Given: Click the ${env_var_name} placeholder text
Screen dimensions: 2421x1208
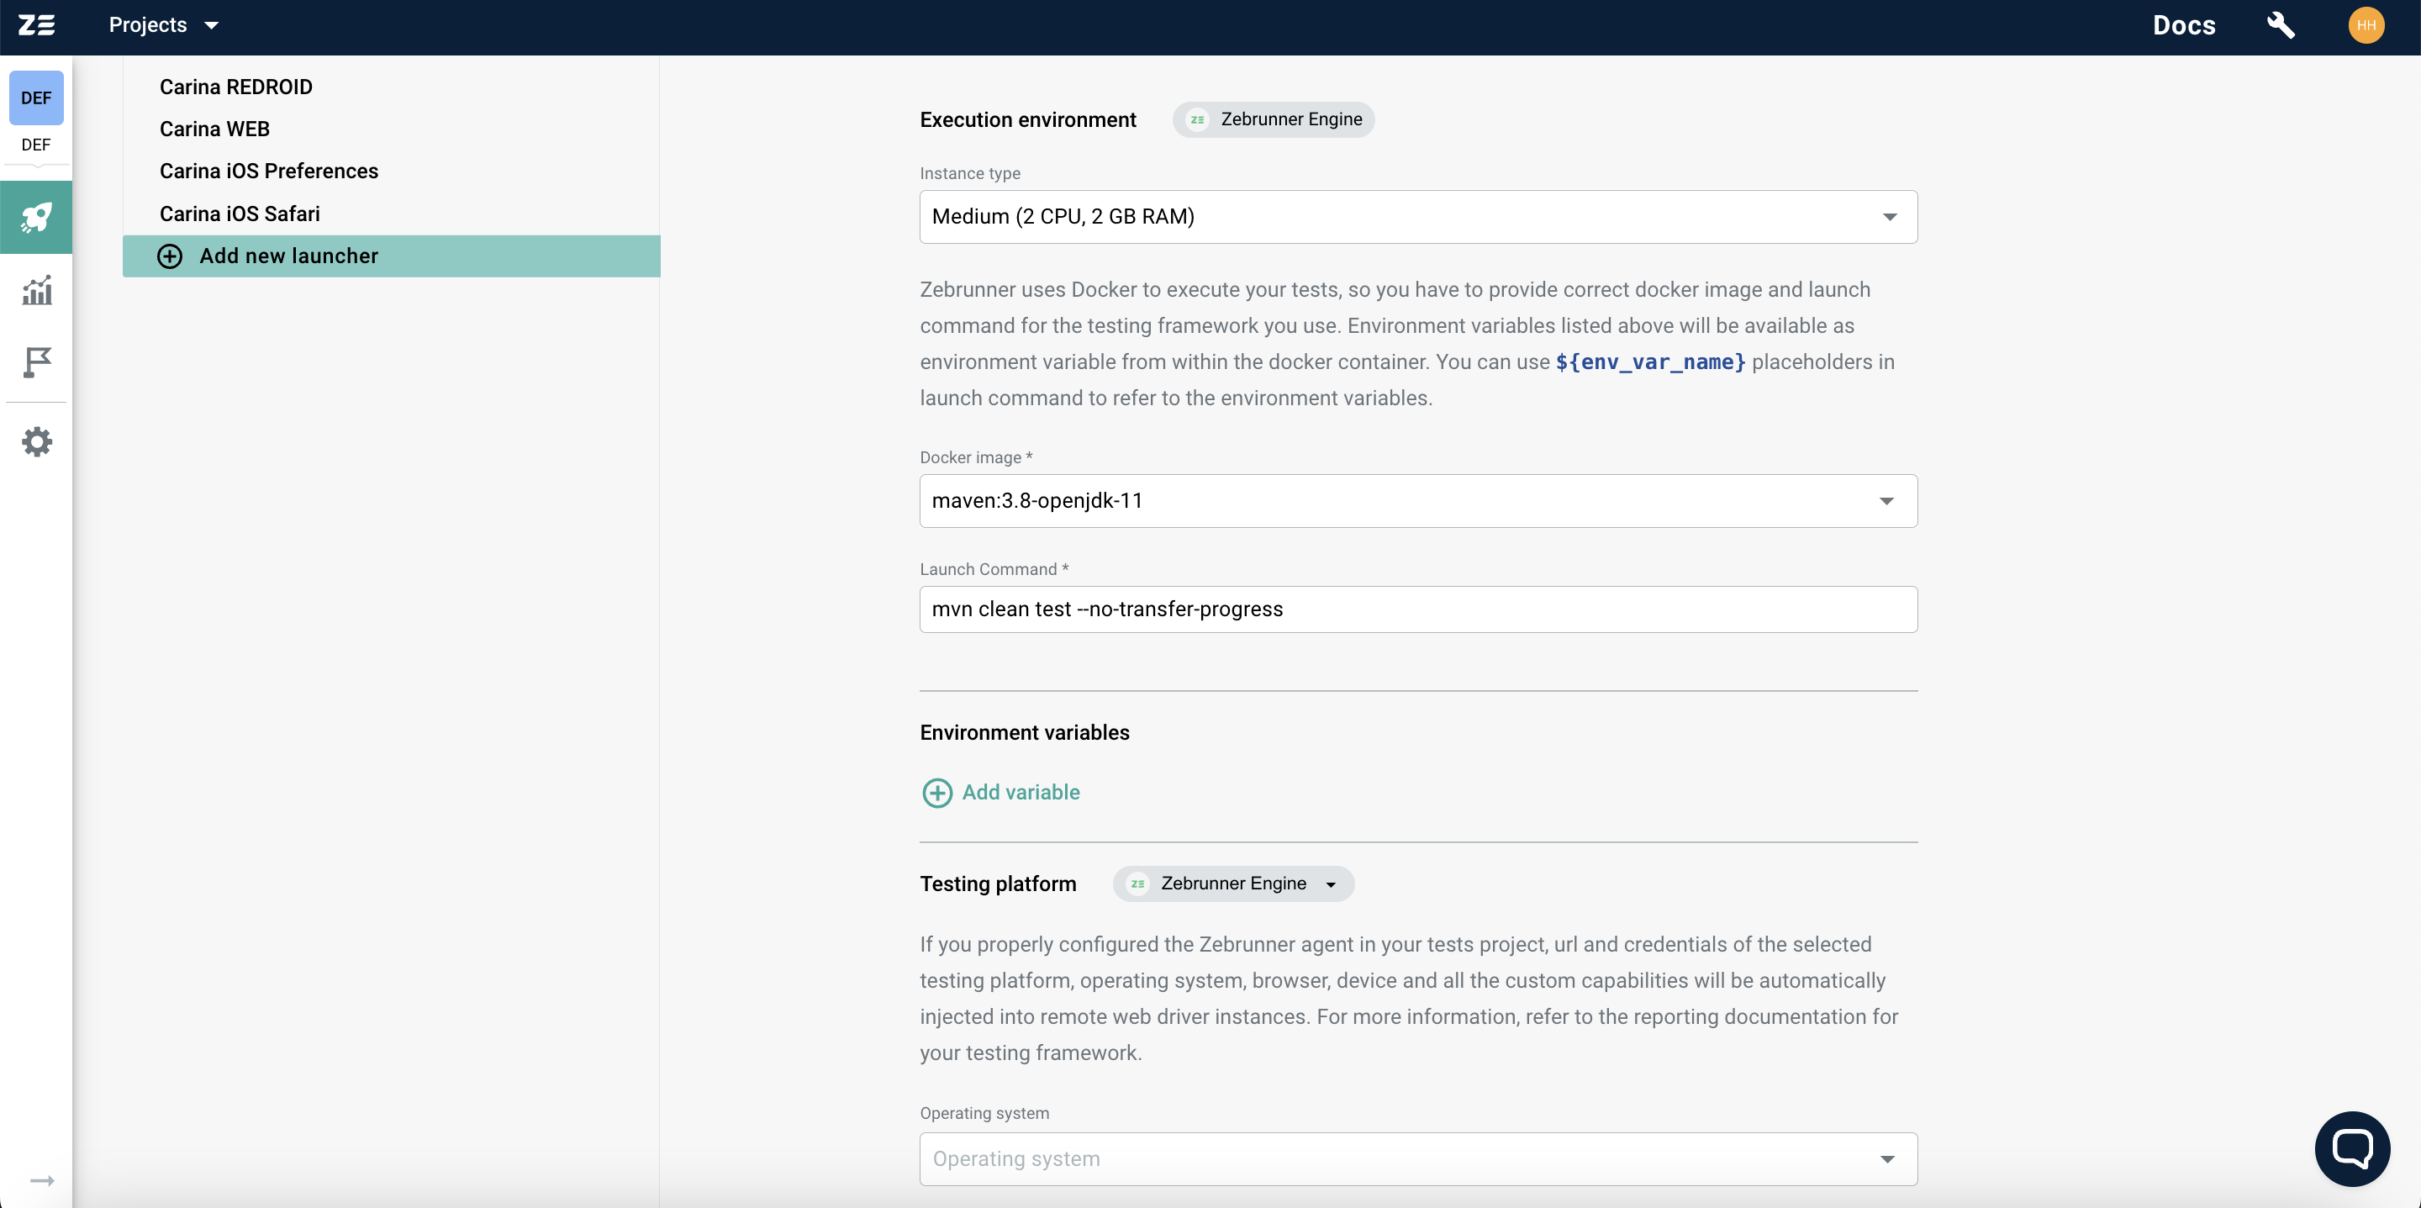Looking at the screenshot, I should pos(1650,362).
